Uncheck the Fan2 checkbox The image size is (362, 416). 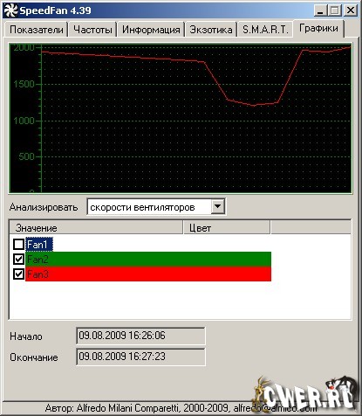pos(18,259)
